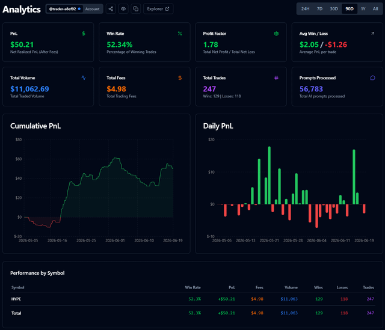Toggle the eye visibility icon
The image size is (385, 330).
pyautogui.click(x=123, y=9)
